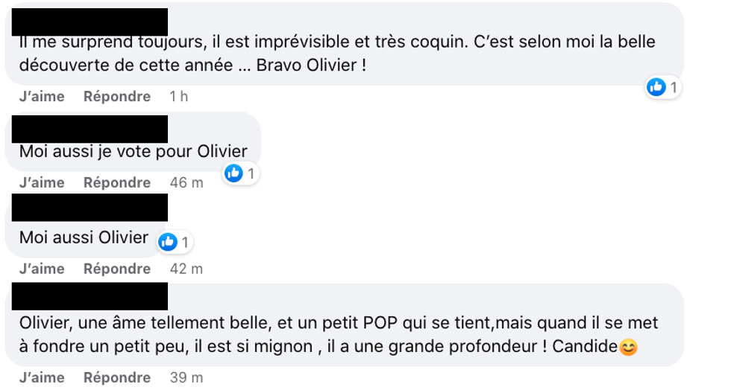
Task: Click the "39 m" timestamp
Action: (186, 377)
